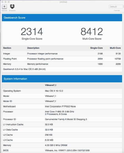
Task: Click the Single-Core column header
Action: [x=96, y=48]
